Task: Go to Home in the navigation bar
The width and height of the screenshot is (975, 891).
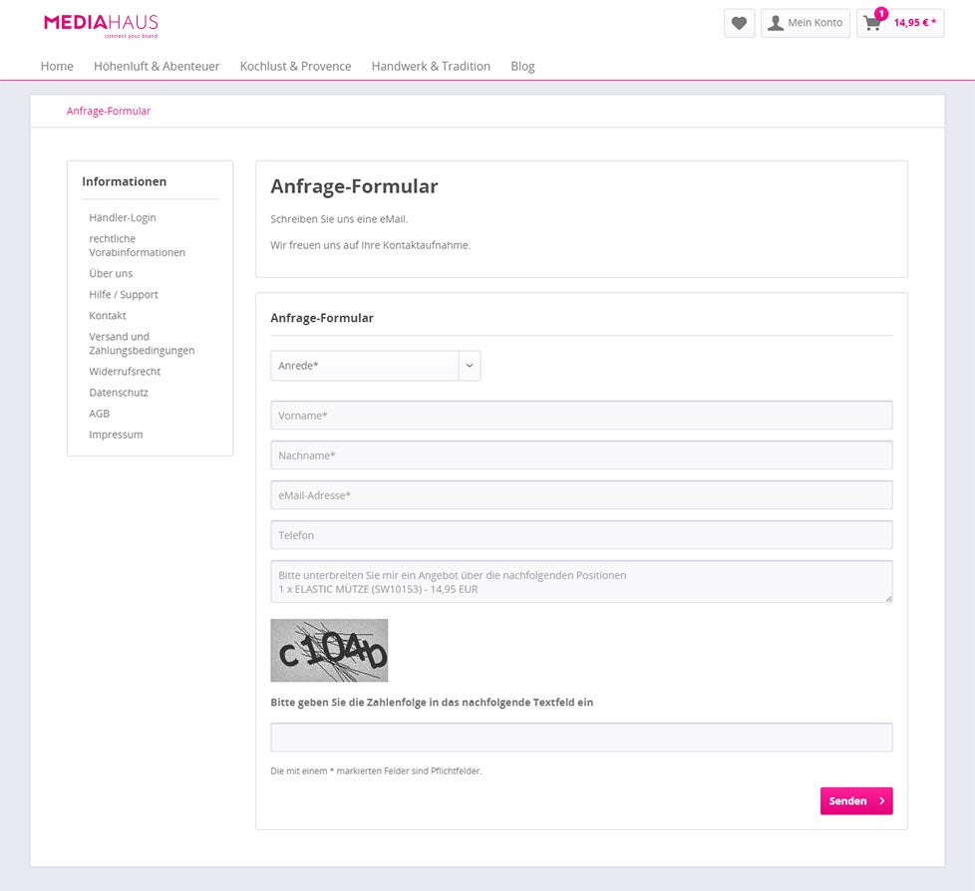Action: pos(56,66)
